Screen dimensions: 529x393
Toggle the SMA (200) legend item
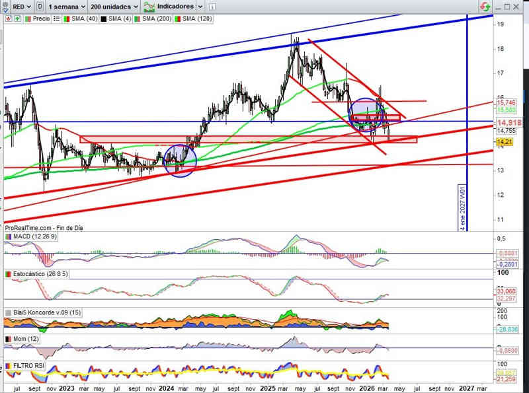click(154, 19)
